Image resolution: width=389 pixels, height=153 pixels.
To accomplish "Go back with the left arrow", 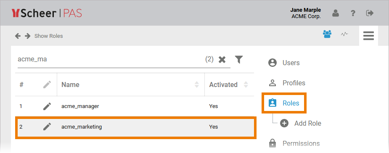I will (x=18, y=36).
